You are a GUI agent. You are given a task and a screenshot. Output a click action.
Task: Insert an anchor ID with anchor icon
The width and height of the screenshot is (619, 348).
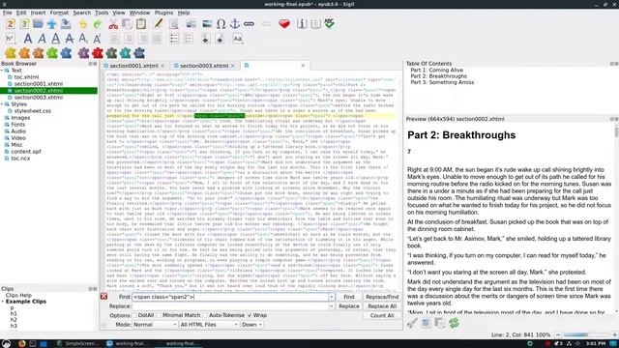(235, 24)
